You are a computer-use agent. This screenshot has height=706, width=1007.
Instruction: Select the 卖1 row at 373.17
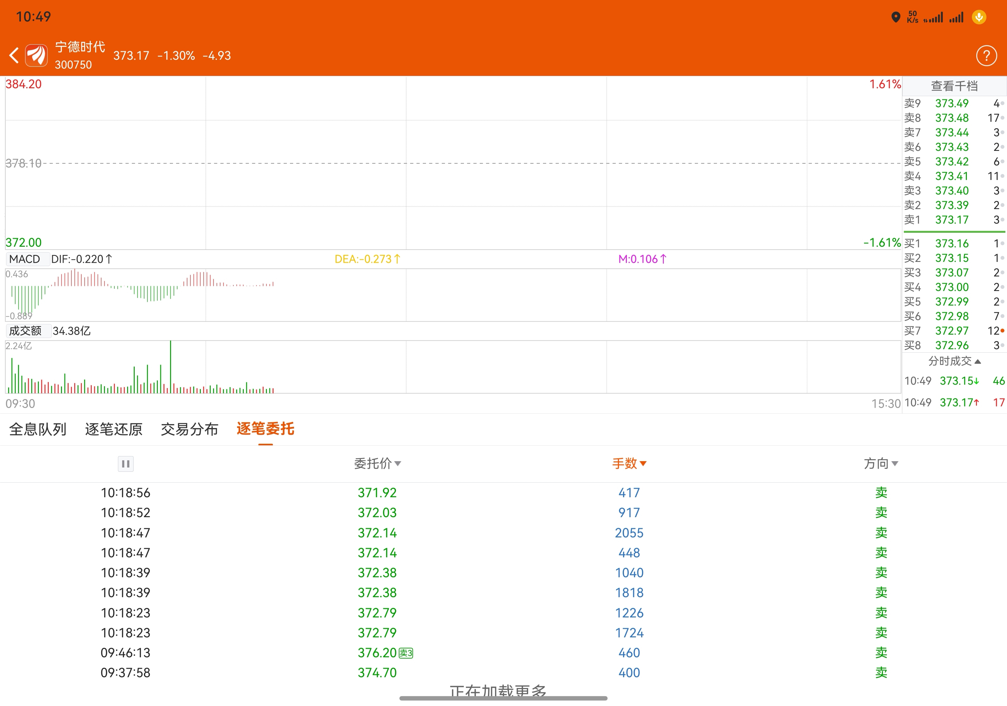click(954, 220)
